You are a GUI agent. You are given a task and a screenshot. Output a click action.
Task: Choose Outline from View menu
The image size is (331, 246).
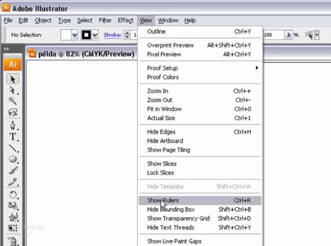coord(200,31)
